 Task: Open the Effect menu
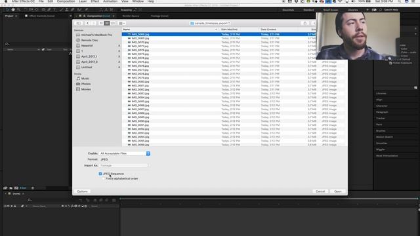94,1
